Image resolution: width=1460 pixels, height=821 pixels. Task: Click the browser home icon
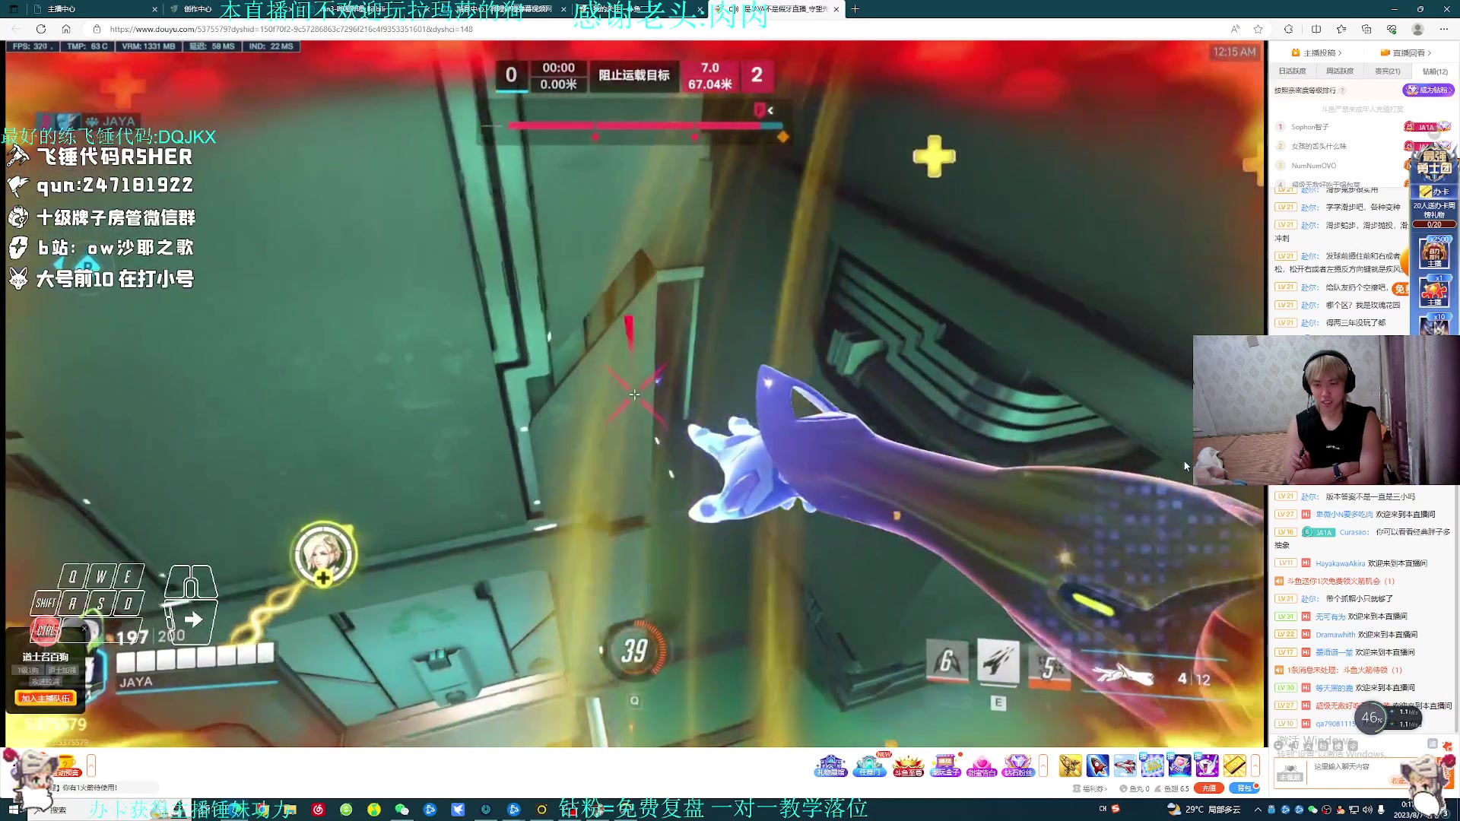(x=66, y=29)
